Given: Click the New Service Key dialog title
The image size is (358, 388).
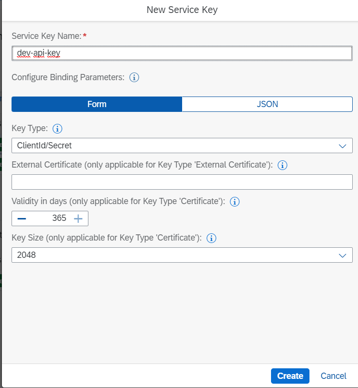Looking at the screenshot, I should tap(182, 10).
